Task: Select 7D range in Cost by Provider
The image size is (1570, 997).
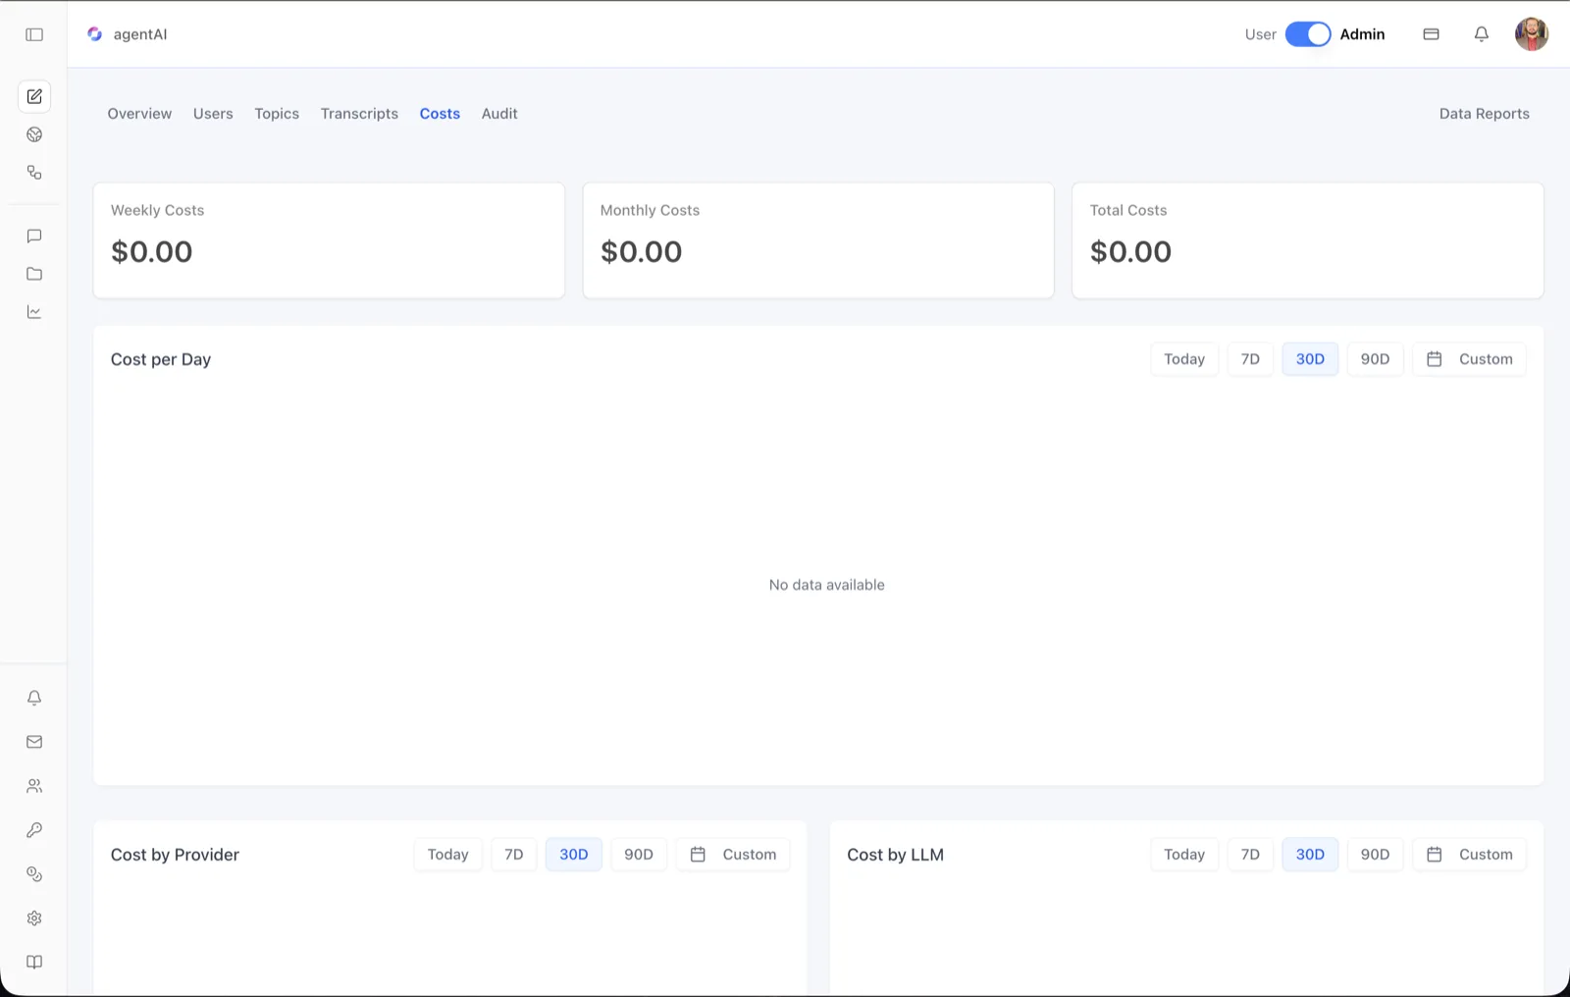Action: 514,855
